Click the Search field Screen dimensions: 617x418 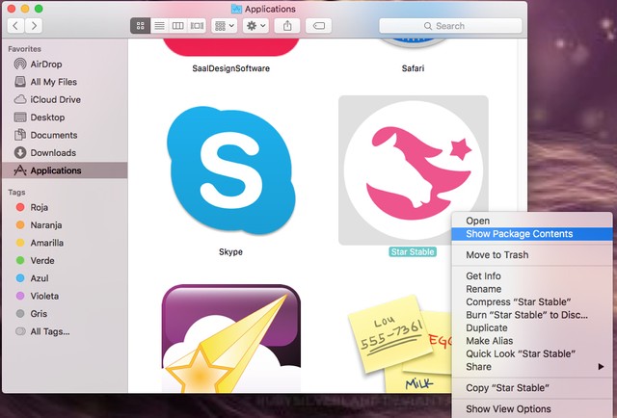click(x=450, y=26)
